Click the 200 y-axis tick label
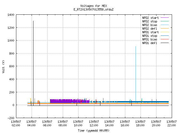 [x=12, y=92]
